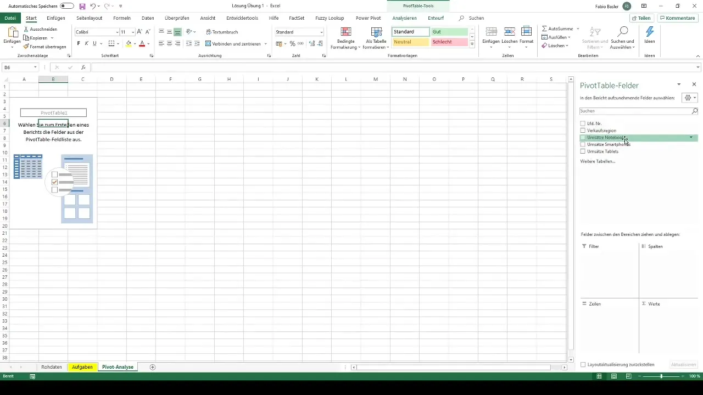This screenshot has height=395, width=703.
Task: Apply percent number format
Action: click(x=292, y=43)
